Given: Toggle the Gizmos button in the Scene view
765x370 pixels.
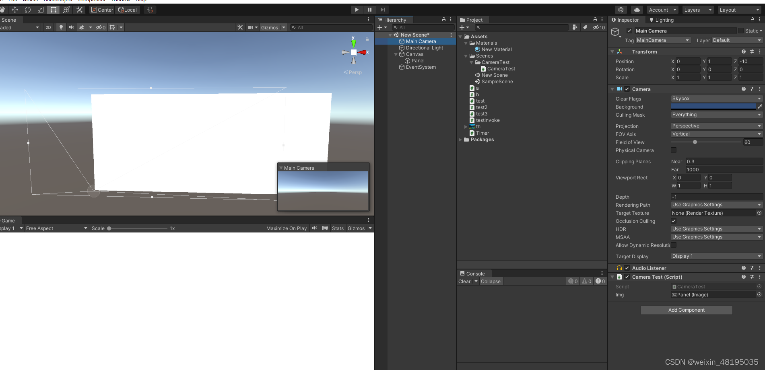Looking at the screenshot, I should coord(270,27).
